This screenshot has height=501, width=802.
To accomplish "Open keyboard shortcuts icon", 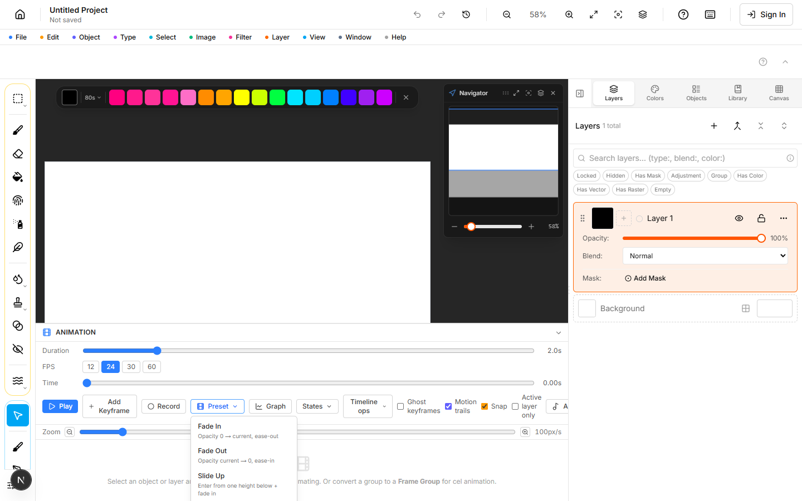I will click(x=710, y=14).
